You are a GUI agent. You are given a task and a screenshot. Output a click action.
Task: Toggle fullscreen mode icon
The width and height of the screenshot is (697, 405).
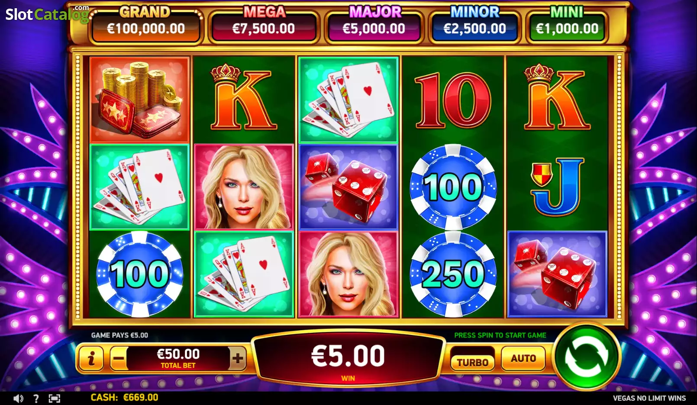[55, 399]
